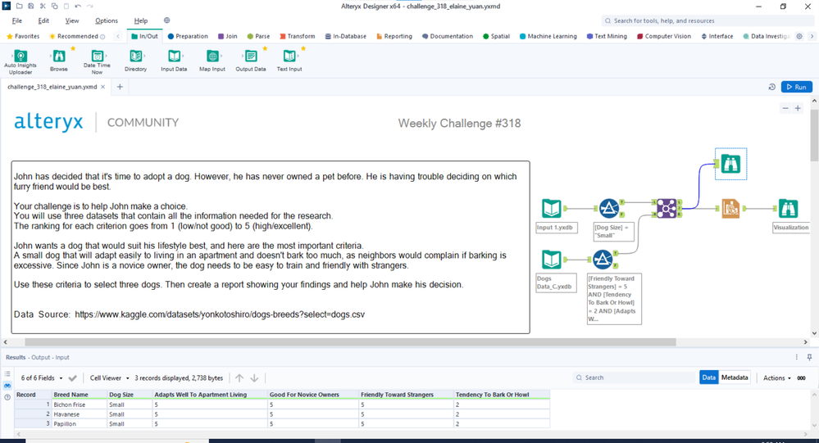This screenshot has width=819, height=443.
Task: Switch the Results view to Data
Action: coord(709,377)
